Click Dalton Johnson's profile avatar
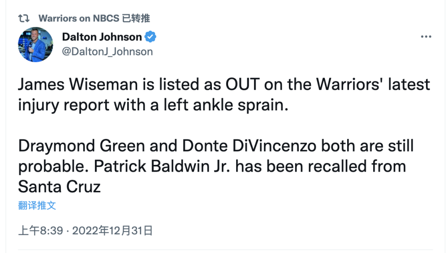Screen dimensions: 448x253 point(35,45)
